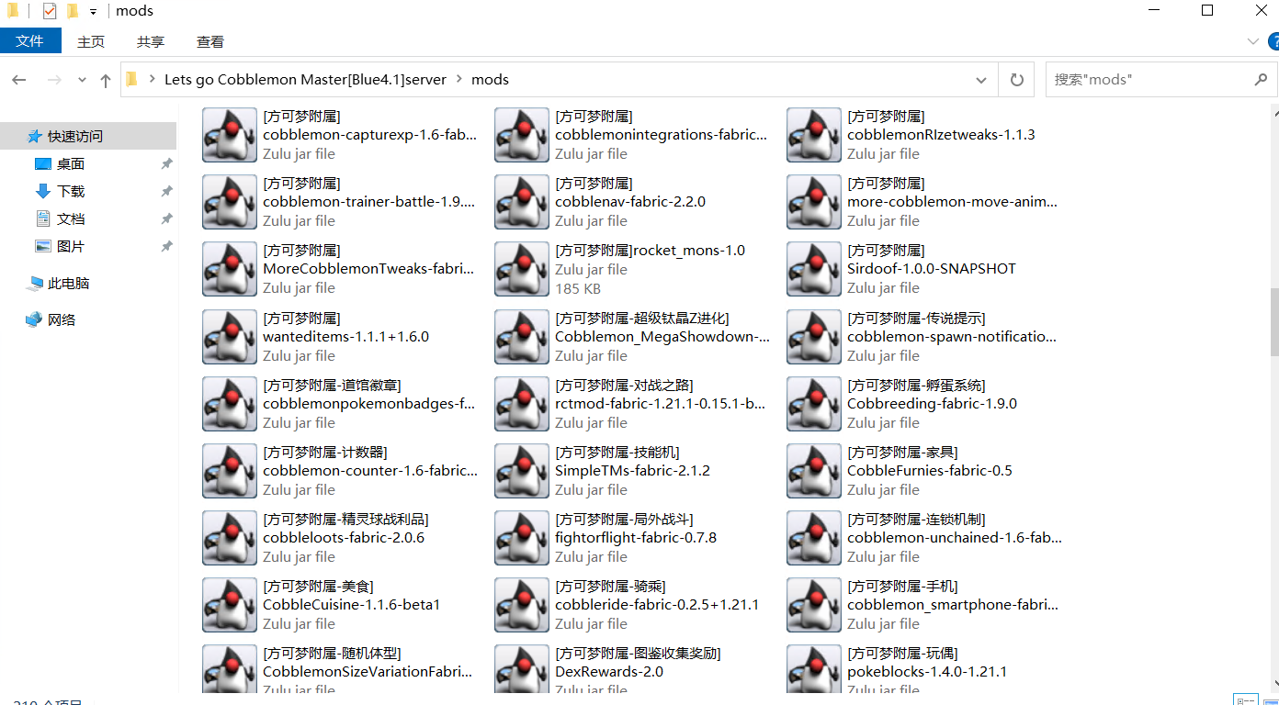Click the vertical scrollbar thumb of file list
The image size is (1279, 705).
(1274, 322)
